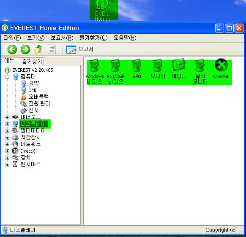Close the EVEREST Home Edition window
Screen dimensions: 246x237
(x=239, y=28)
